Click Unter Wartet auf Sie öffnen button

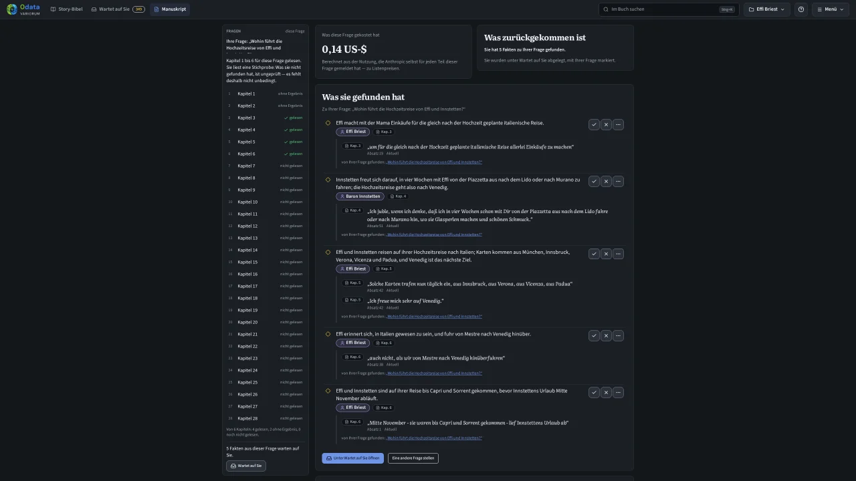pyautogui.click(x=353, y=458)
